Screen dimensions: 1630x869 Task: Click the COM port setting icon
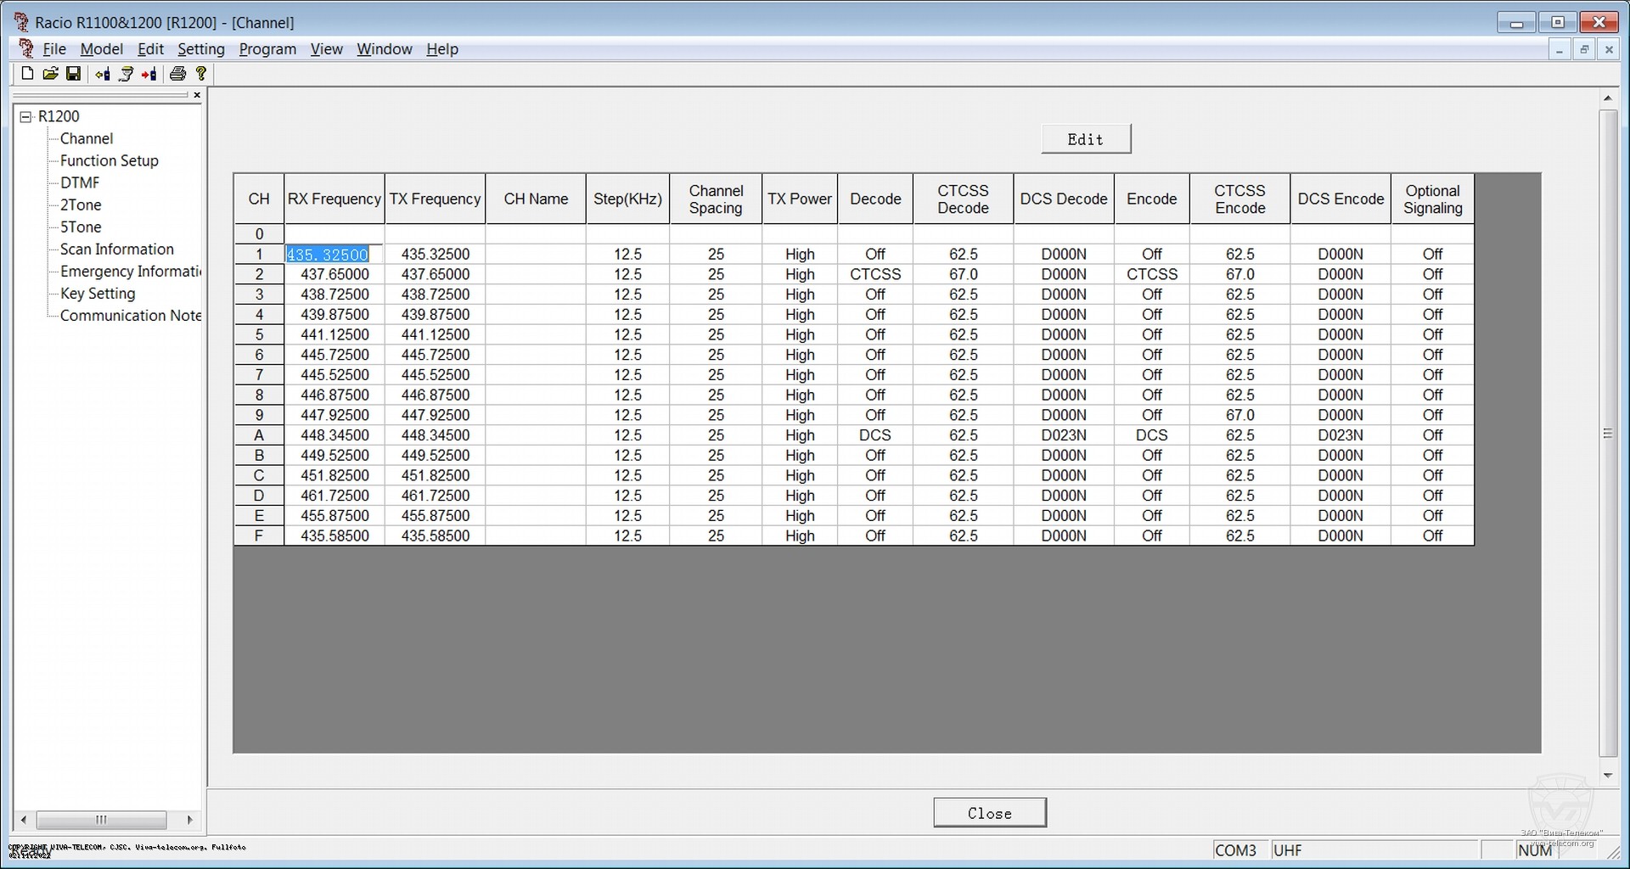[x=126, y=74]
